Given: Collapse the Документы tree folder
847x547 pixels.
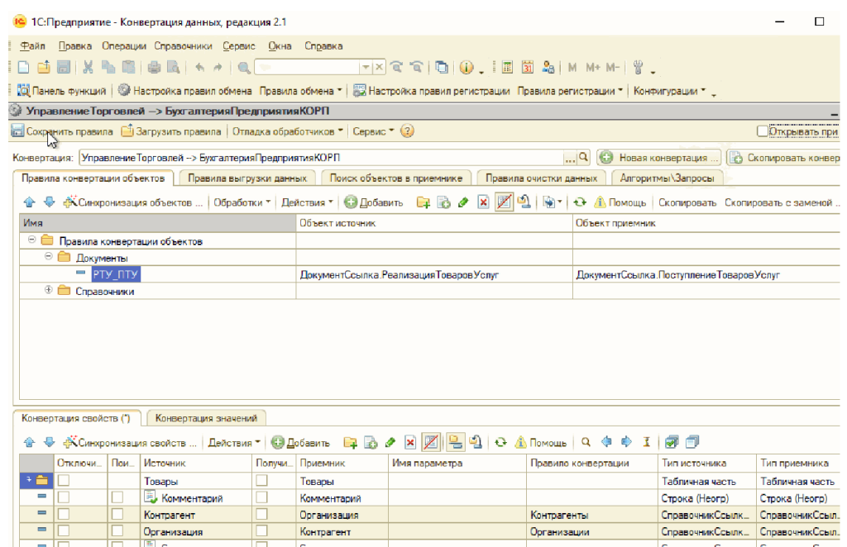Looking at the screenshot, I should 48,258.
